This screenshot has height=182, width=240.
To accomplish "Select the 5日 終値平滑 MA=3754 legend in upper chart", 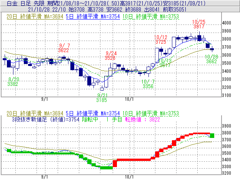I will 93,16.
